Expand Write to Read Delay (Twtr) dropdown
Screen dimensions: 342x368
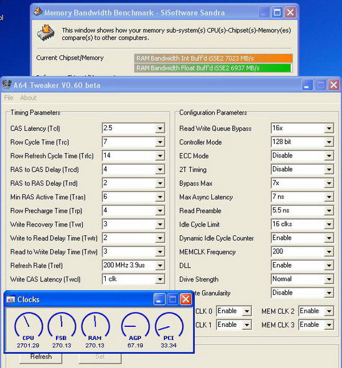coord(160,238)
